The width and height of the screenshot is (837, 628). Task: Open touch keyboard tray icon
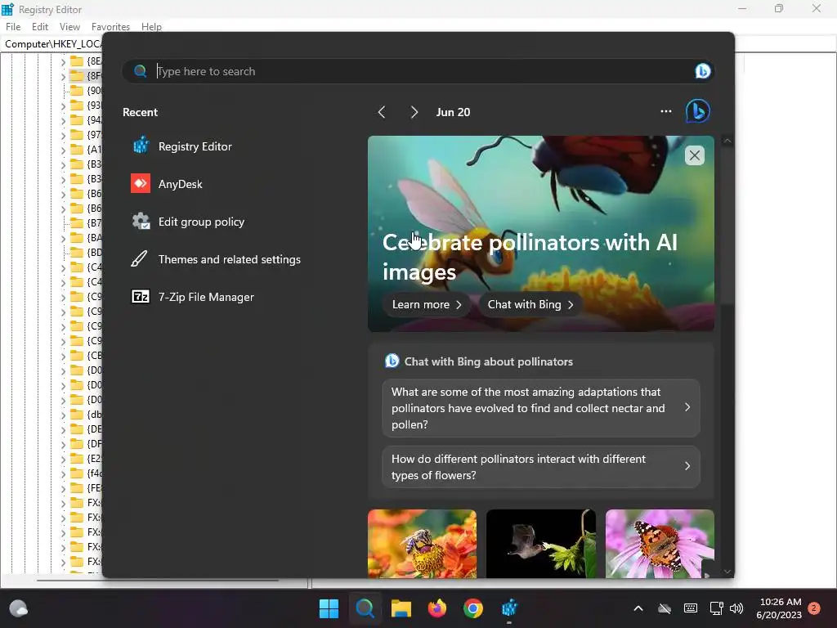[x=690, y=608]
